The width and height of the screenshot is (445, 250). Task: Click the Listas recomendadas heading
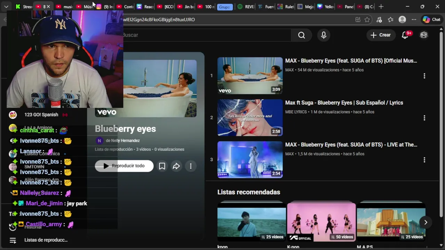(x=249, y=192)
